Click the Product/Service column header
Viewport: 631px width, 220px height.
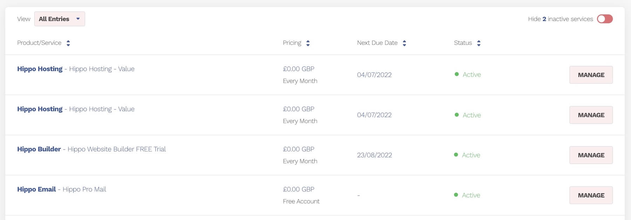pos(39,43)
